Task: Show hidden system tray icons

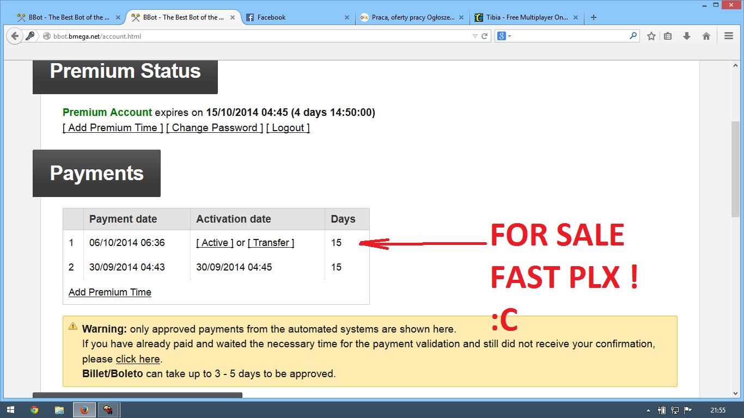Action: coord(648,410)
